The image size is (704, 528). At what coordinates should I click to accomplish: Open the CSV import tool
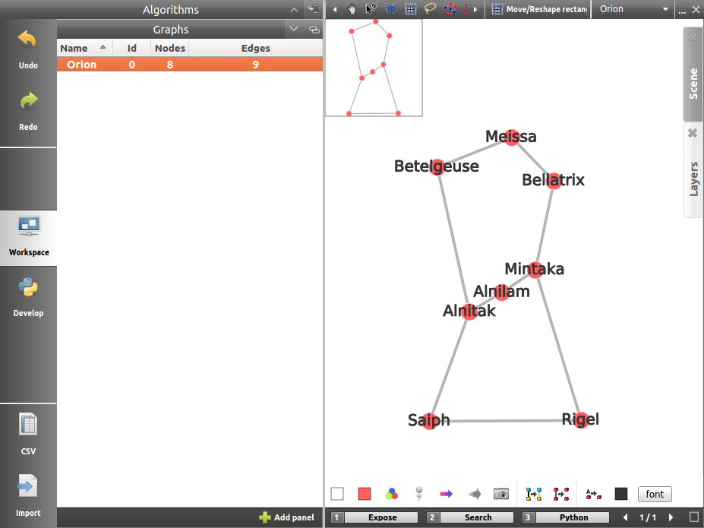[x=28, y=432]
